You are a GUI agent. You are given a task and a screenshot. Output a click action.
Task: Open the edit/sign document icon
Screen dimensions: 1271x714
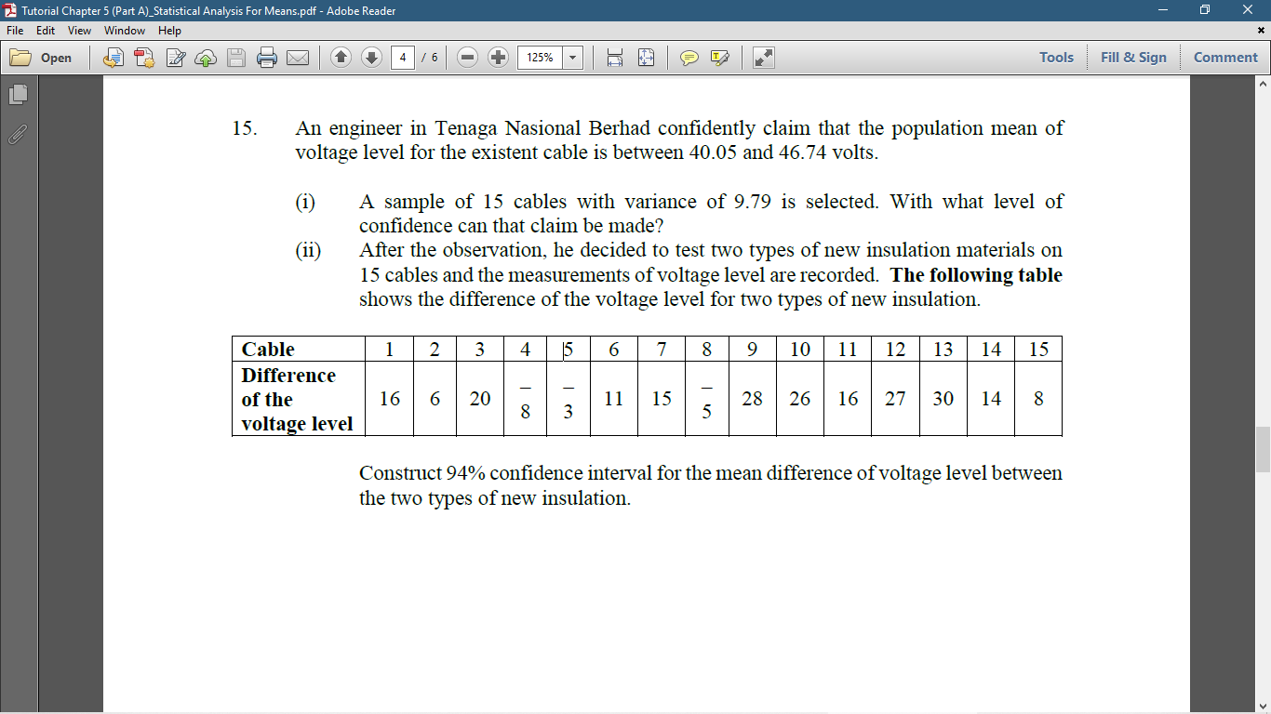click(176, 58)
